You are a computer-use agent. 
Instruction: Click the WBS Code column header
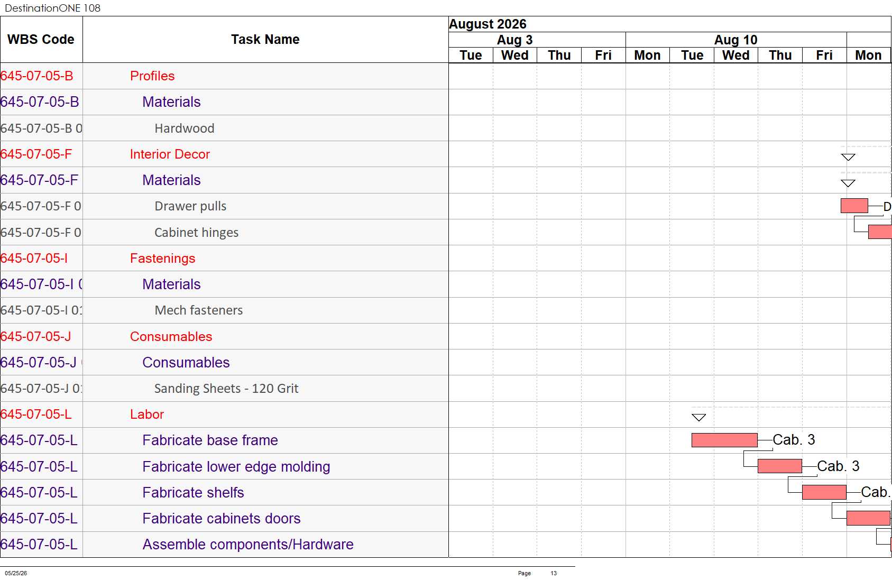click(x=41, y=40)
